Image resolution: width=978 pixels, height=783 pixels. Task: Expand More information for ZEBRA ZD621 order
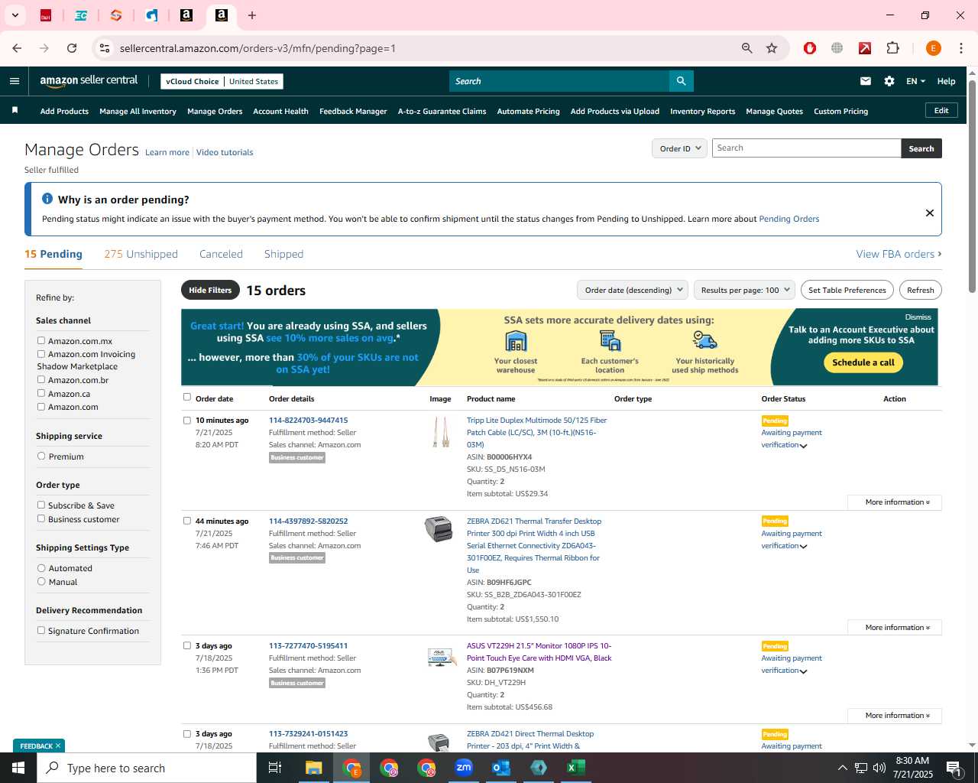coord(895,628)
